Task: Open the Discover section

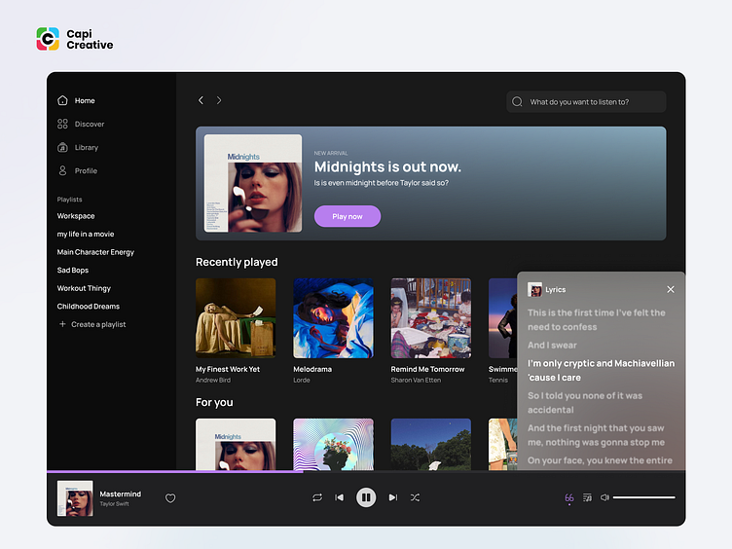Action: click(x=81, y=124)
